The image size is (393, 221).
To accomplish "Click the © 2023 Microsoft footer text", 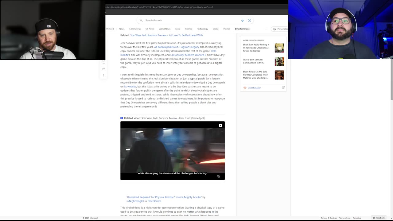I will (90, 218).
